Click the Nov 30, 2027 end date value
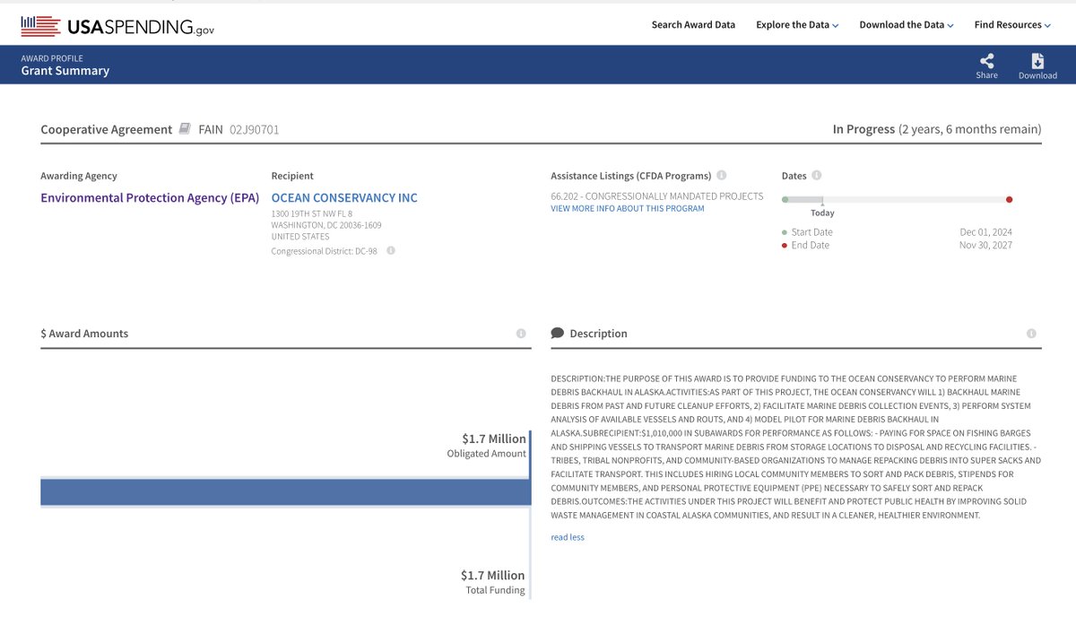Image resolution: width=1076 pixels, height=643 pixels. tap(985, 245)
